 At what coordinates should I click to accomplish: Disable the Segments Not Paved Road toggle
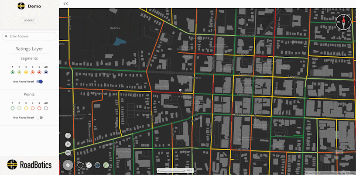point(40,81)
